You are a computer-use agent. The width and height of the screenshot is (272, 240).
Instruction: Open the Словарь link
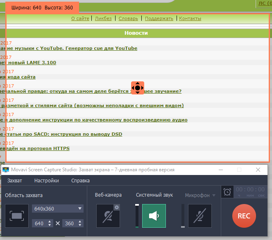point(128,18)
